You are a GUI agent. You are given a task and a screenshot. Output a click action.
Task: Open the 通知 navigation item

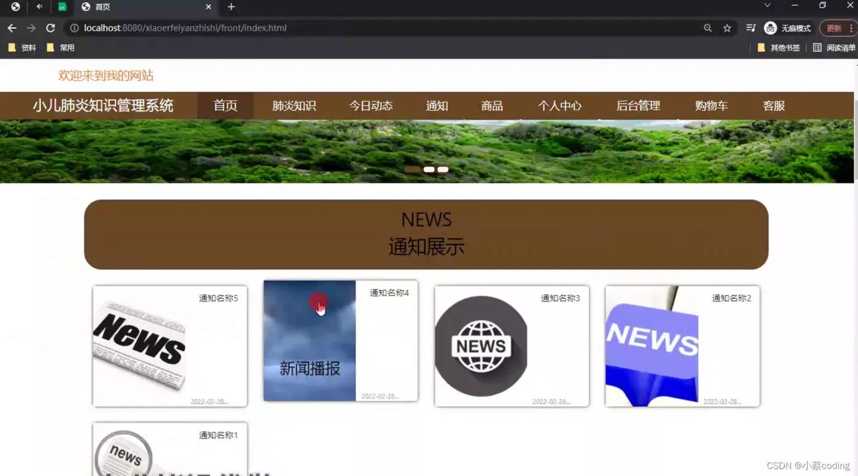437,106
